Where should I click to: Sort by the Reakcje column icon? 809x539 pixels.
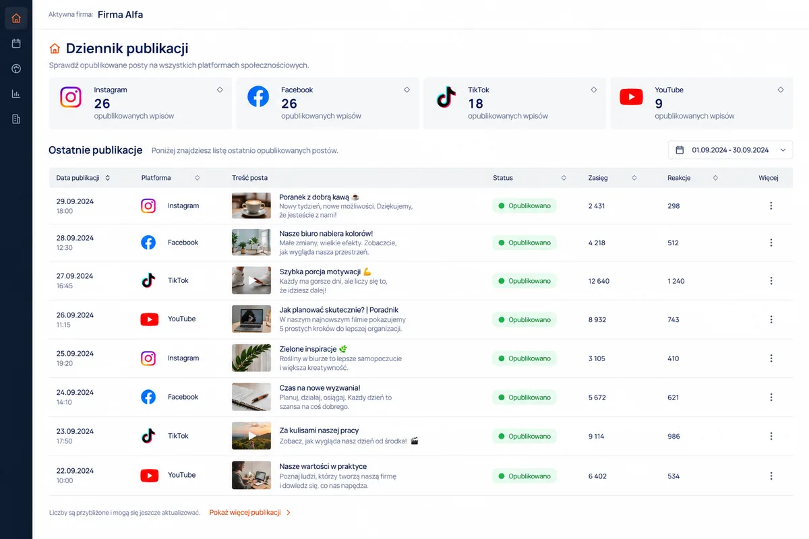click(x=715, y=178)
